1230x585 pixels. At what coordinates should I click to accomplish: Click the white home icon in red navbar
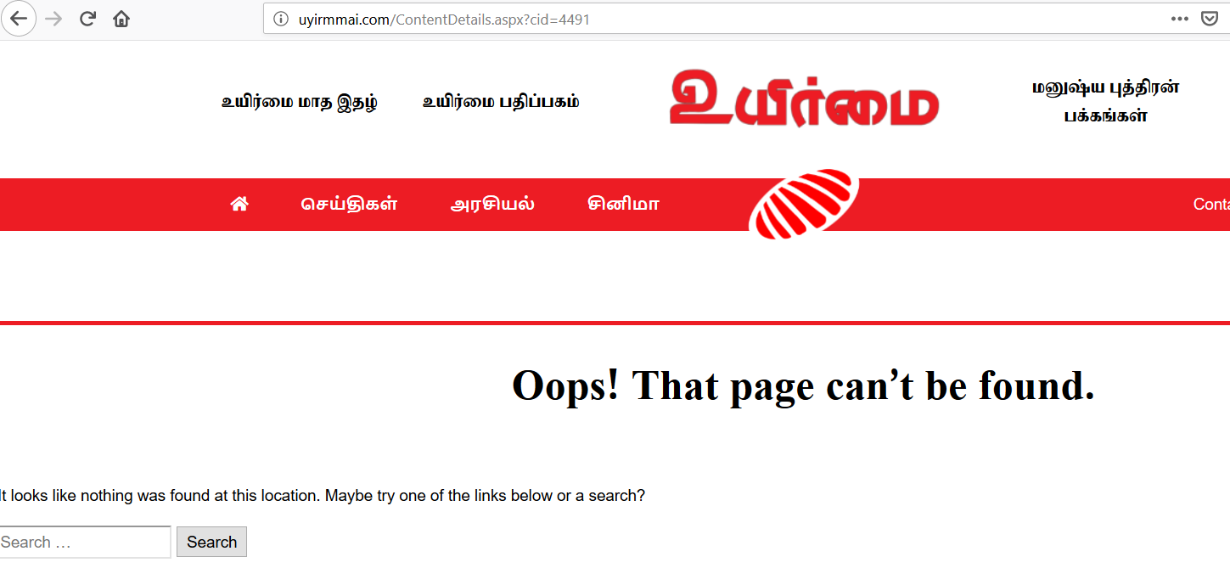tap(239, 204)
